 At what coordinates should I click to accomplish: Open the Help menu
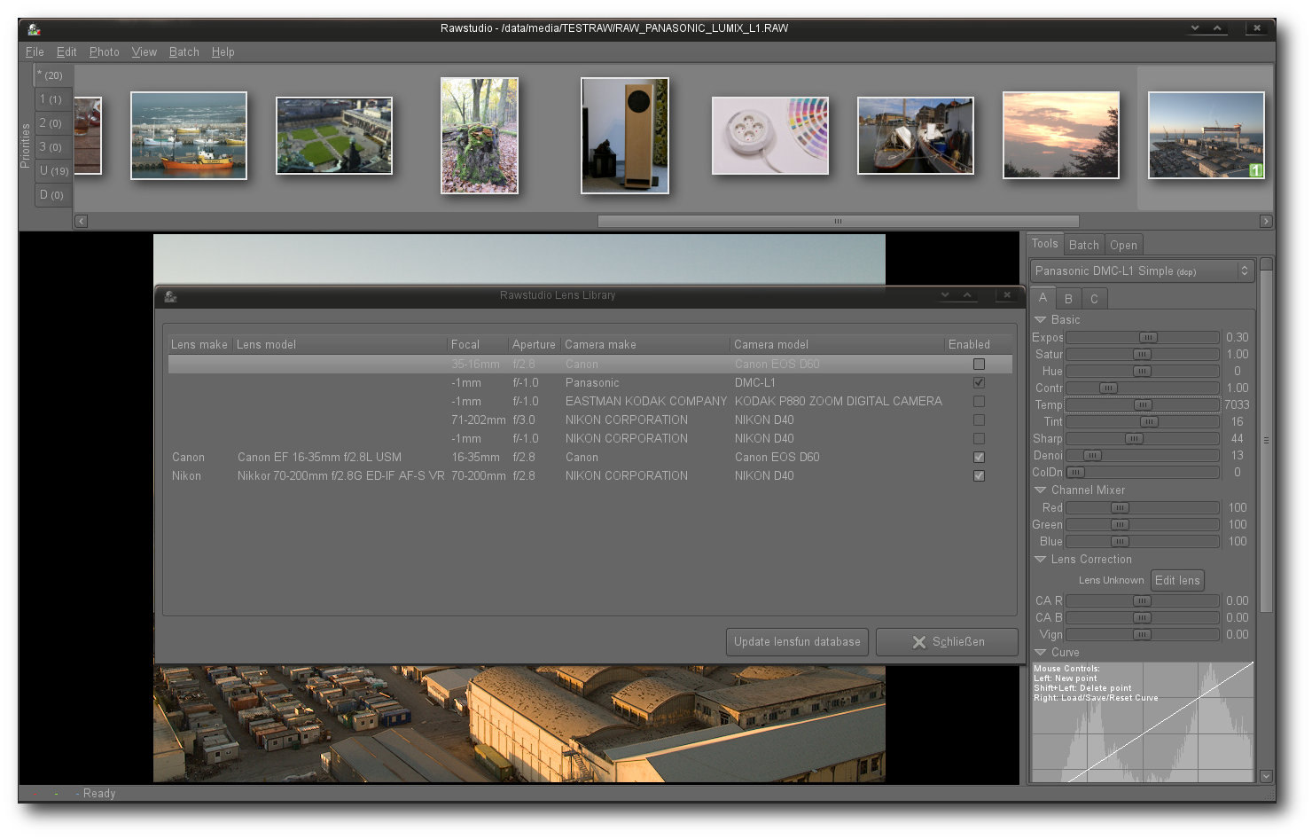(223, 51)
